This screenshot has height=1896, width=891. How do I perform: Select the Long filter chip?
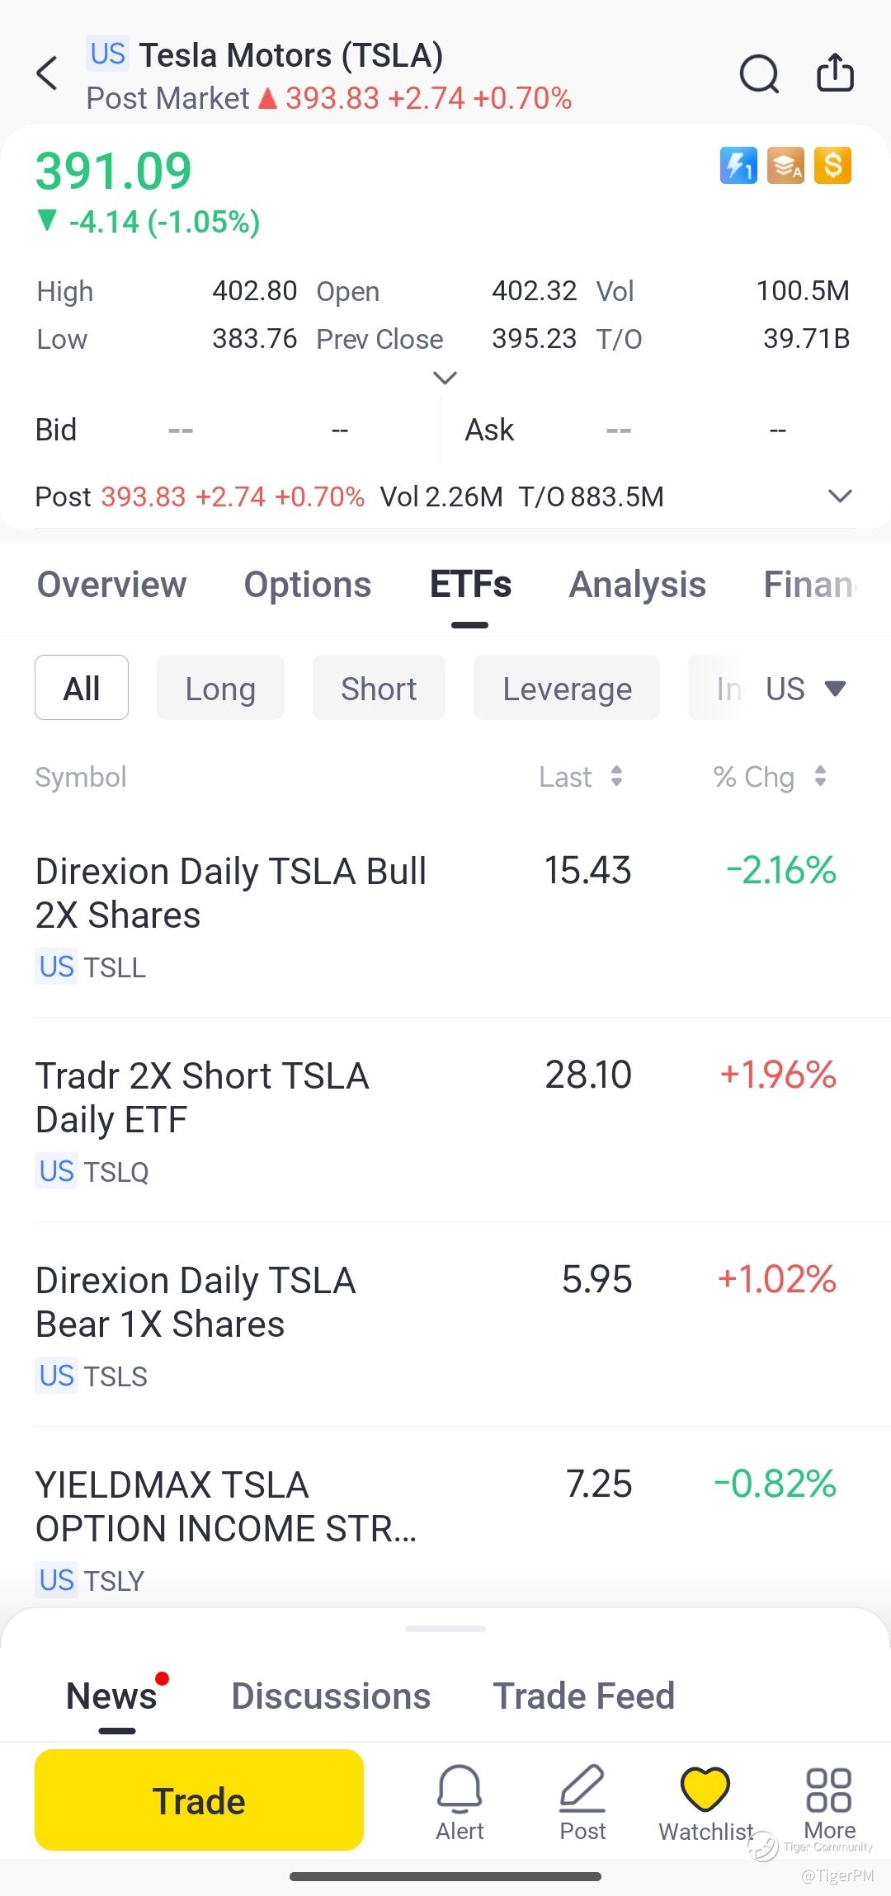coord(220,688)
